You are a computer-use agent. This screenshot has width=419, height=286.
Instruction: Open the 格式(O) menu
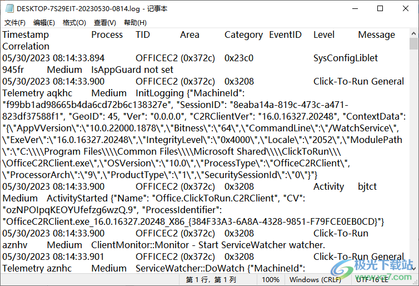coord(74,23)
